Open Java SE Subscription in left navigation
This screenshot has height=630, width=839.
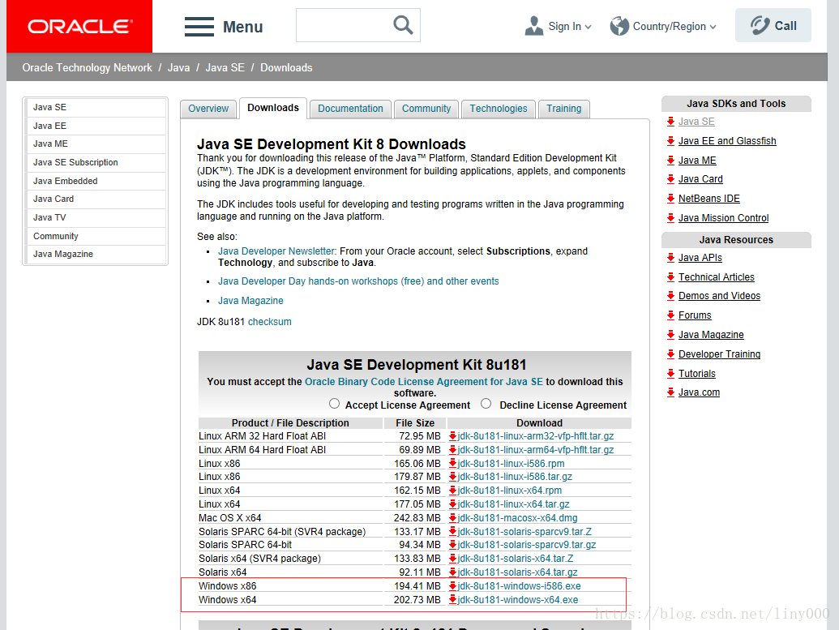tap(96, 162)
